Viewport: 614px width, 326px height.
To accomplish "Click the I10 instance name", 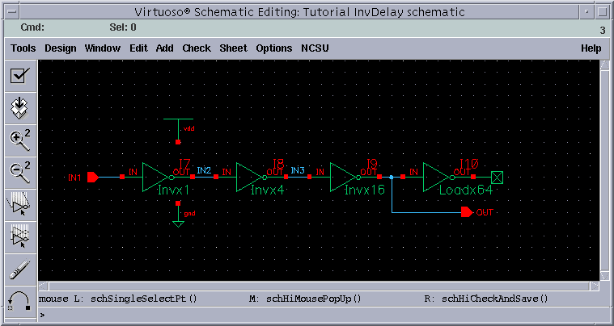I will [469, 164].
